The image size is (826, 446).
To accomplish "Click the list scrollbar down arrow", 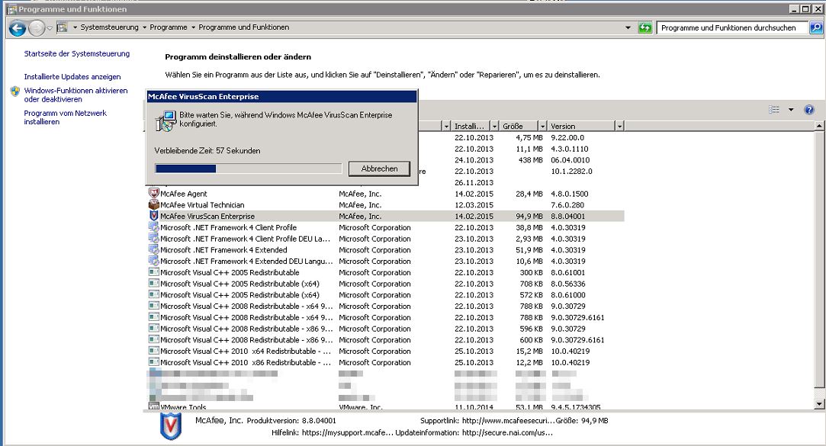I will click(x=819, y=404).
